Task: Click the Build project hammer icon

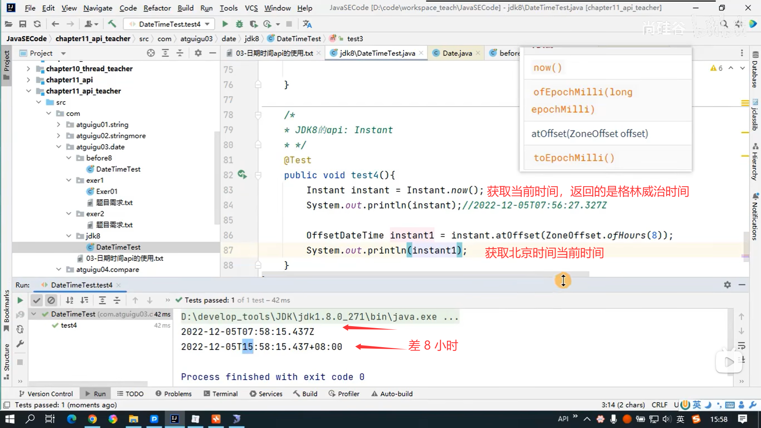Action: point(112,24)
